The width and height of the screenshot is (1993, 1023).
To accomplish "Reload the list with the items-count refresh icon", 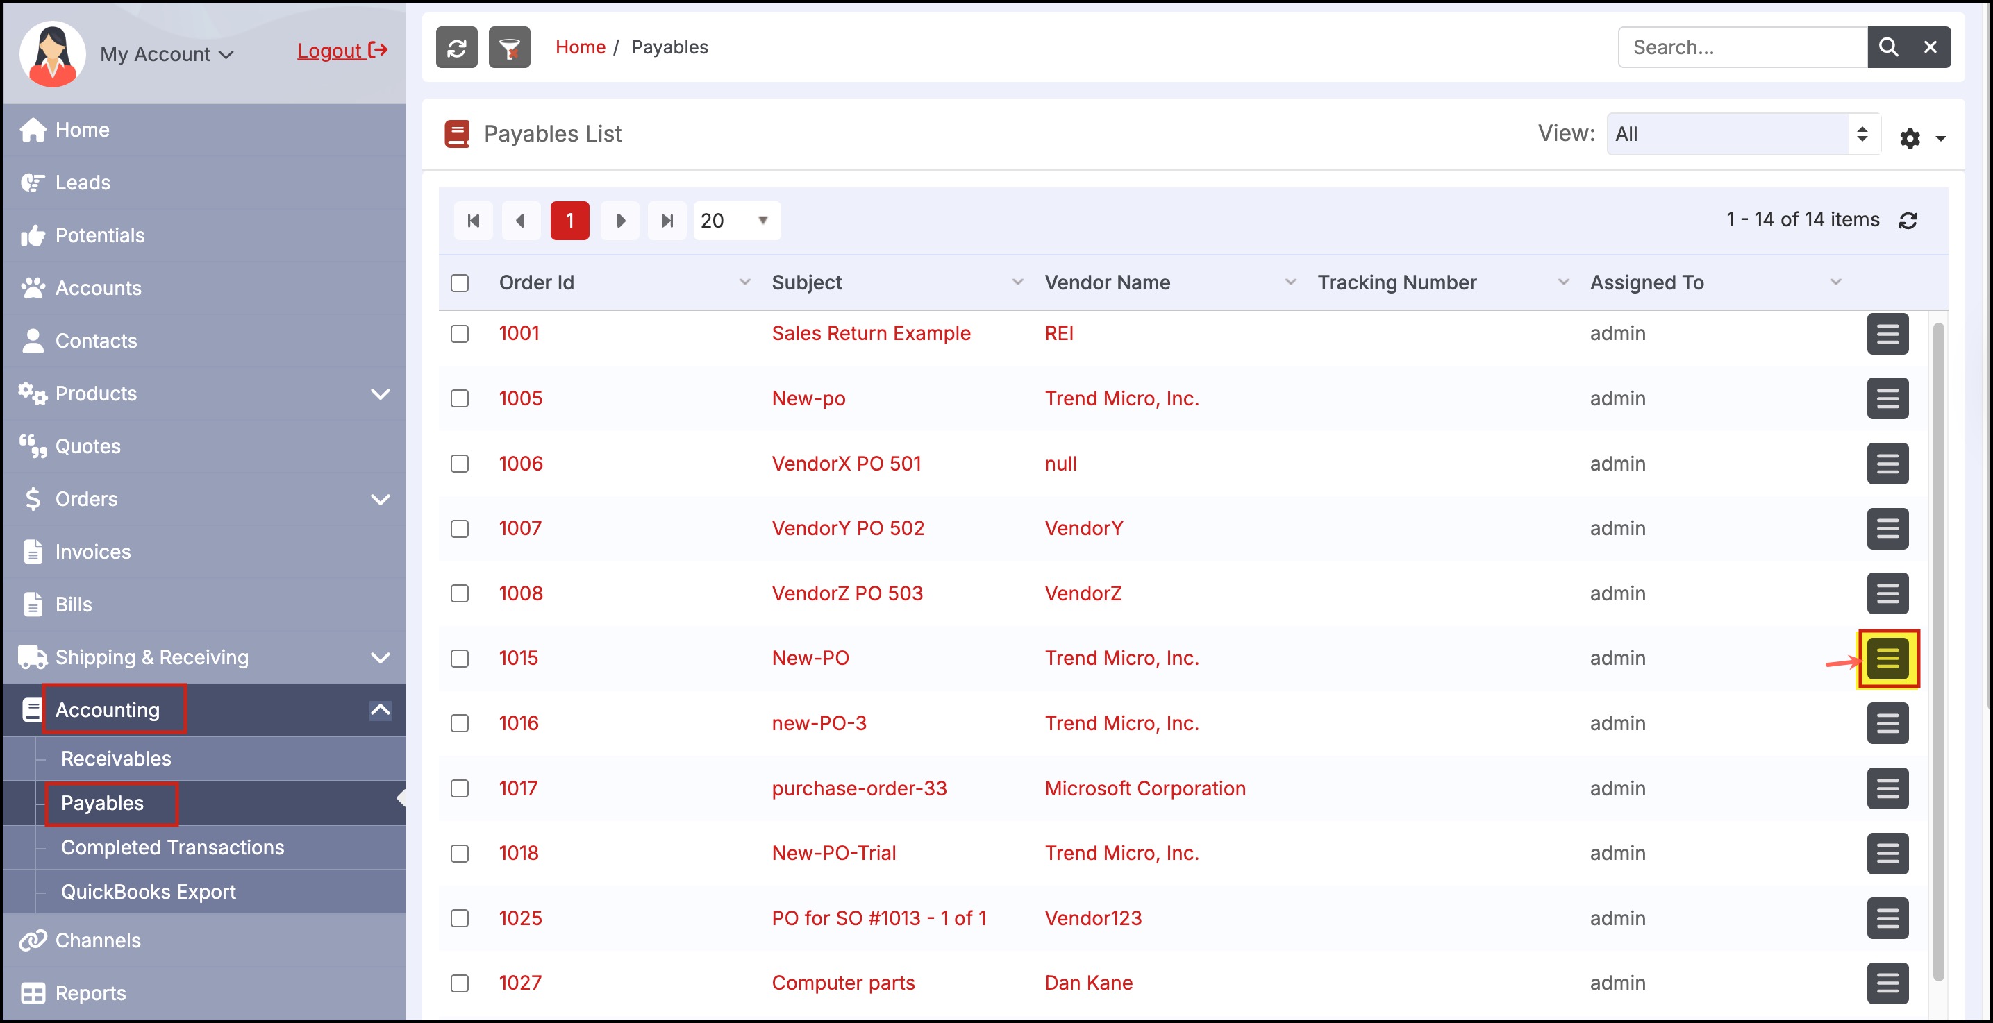I will pyautogui.click(x=1908, y=221).
